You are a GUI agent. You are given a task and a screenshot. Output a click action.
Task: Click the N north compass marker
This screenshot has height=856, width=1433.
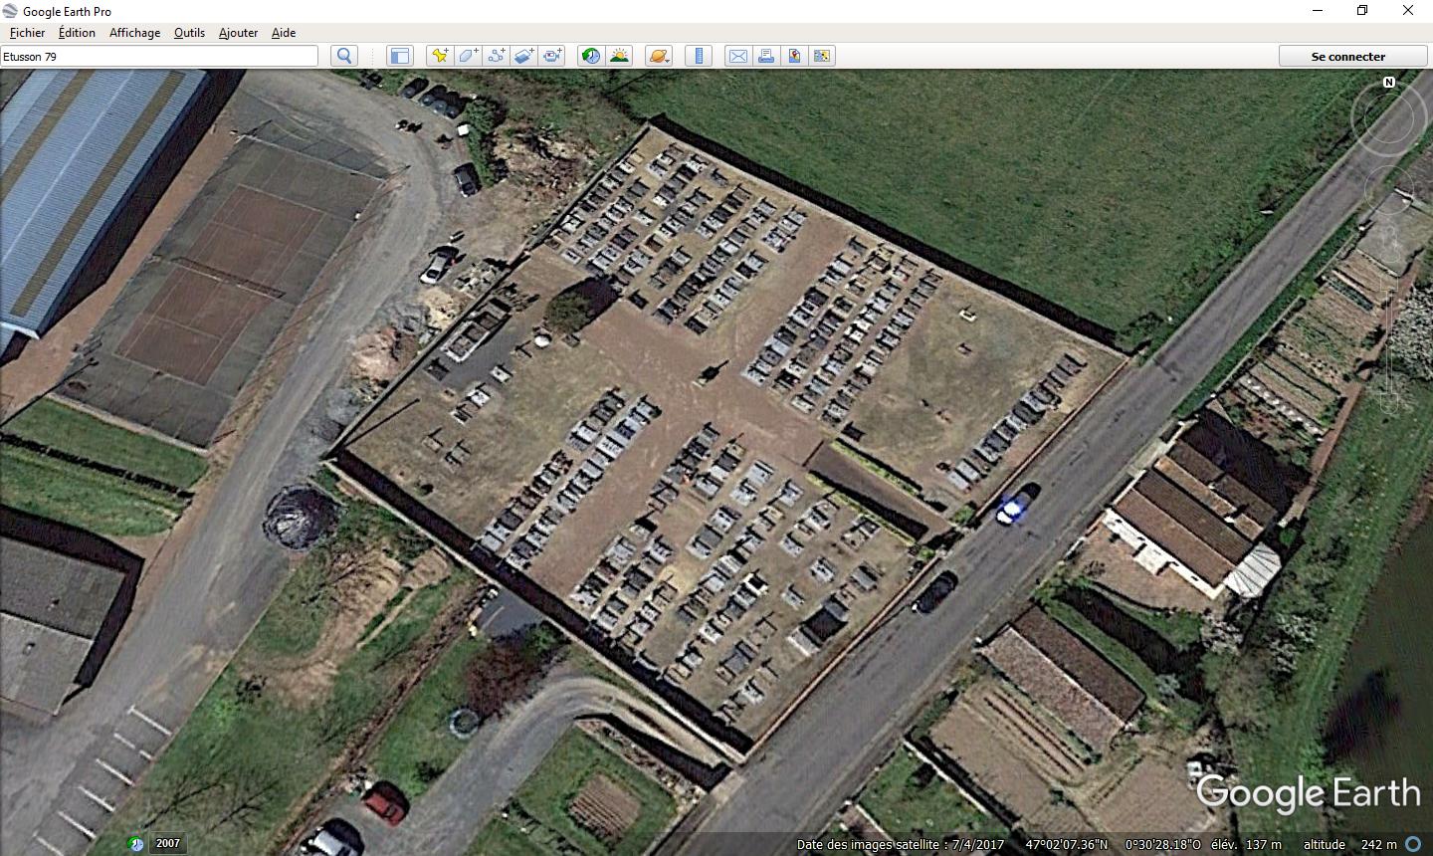click(x=1389, y=82)
